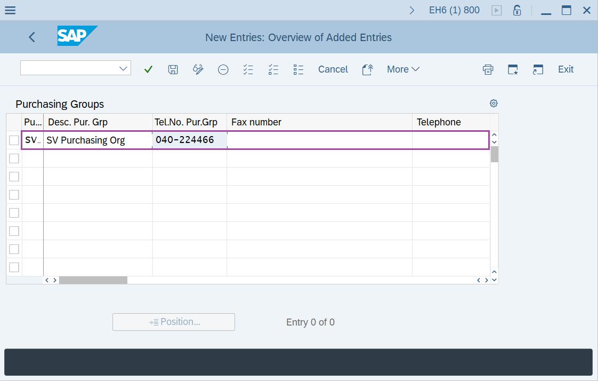The height and width of the screenshot is (381, 598).
Task: Open table settings via gear icon
Action: (x=494, y=103)
